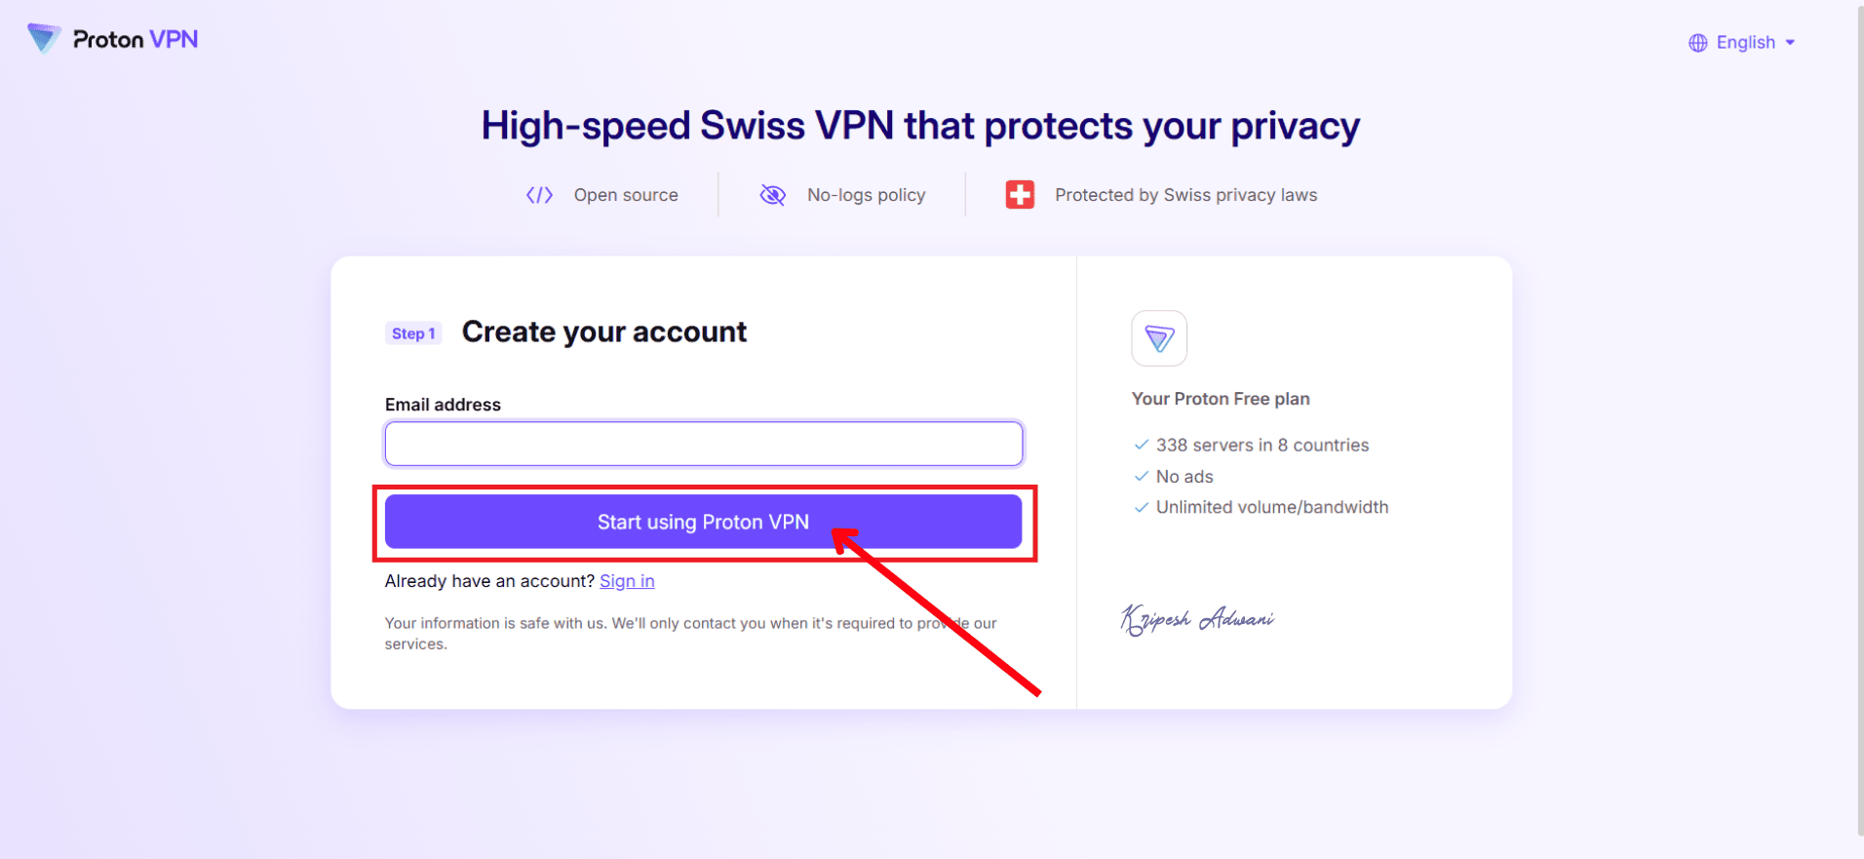
Task: Click the Open source label text
Action: click(x=626, y=195)
